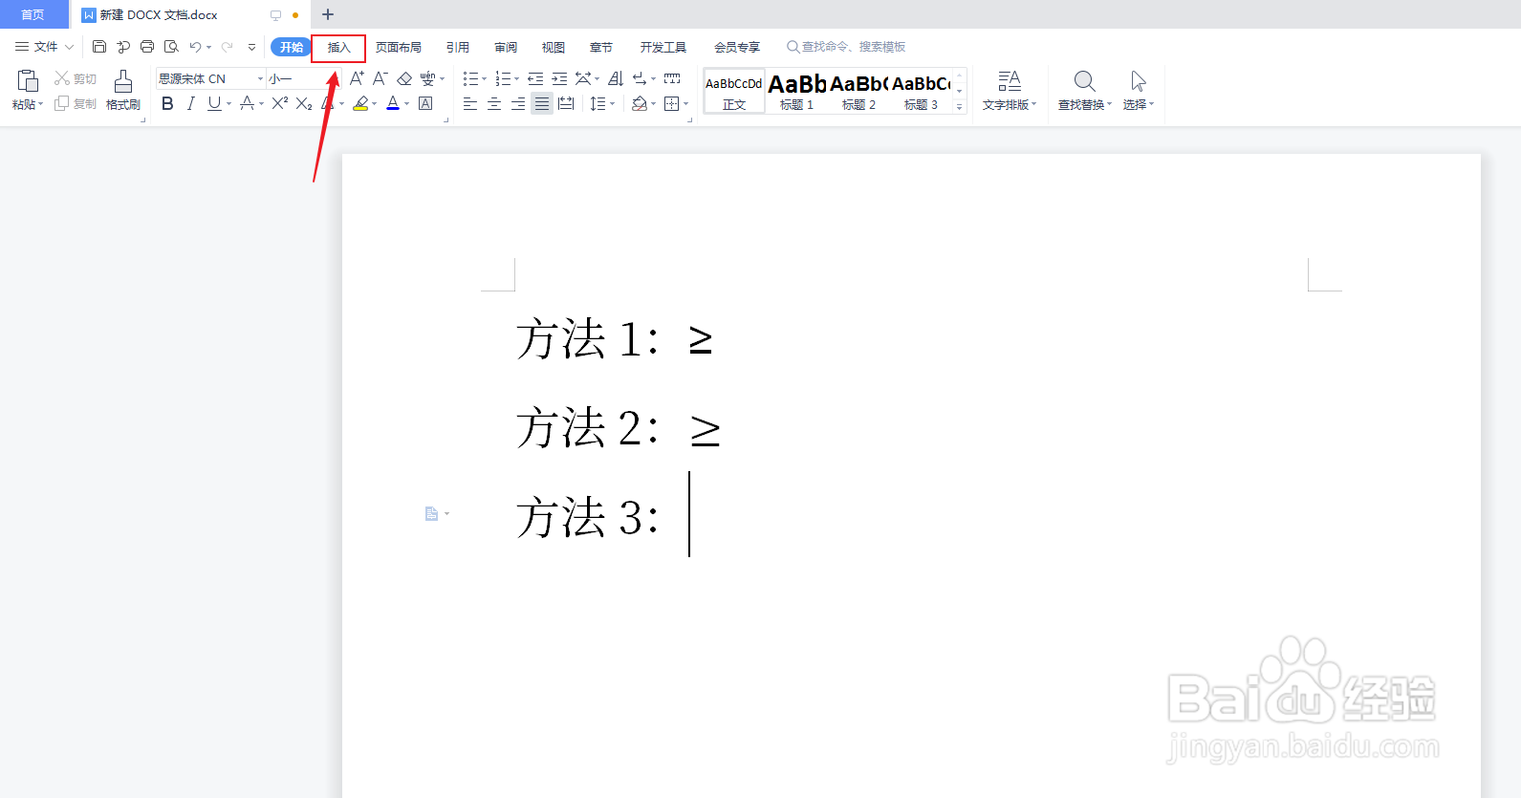Open a new tab with plus button
The width and height of the screenshot is (1521, 798).
(328, 14)
